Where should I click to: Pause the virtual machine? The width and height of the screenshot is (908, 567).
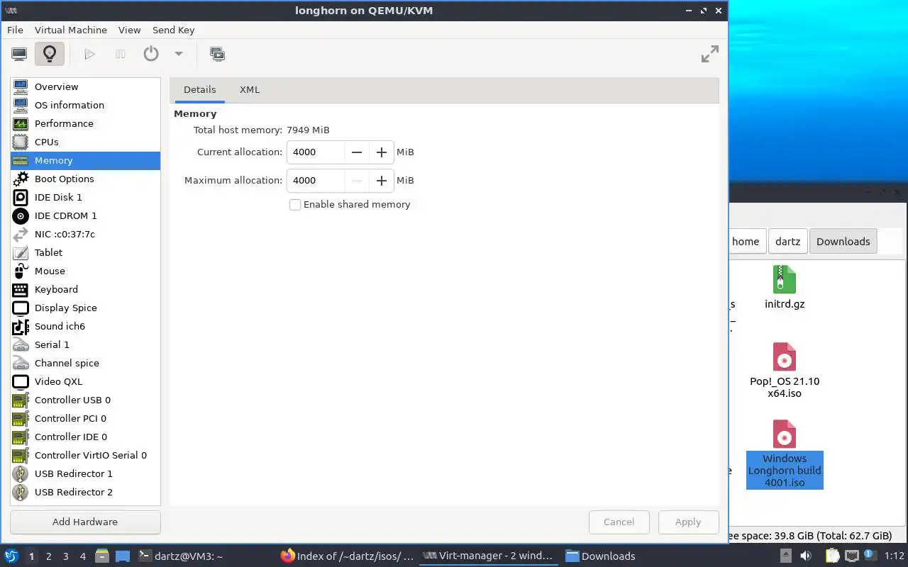click(121, 54)
